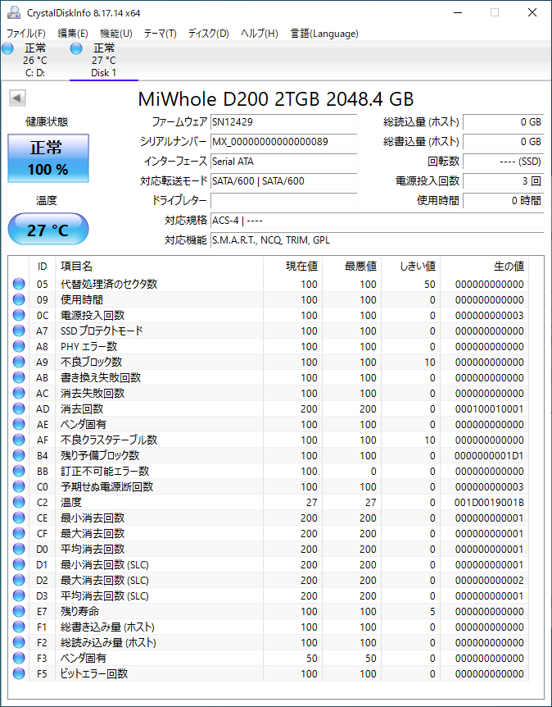Screen dimensions: 552x707
Task: Select the Disk 1 tab
Action: point(103,61)
